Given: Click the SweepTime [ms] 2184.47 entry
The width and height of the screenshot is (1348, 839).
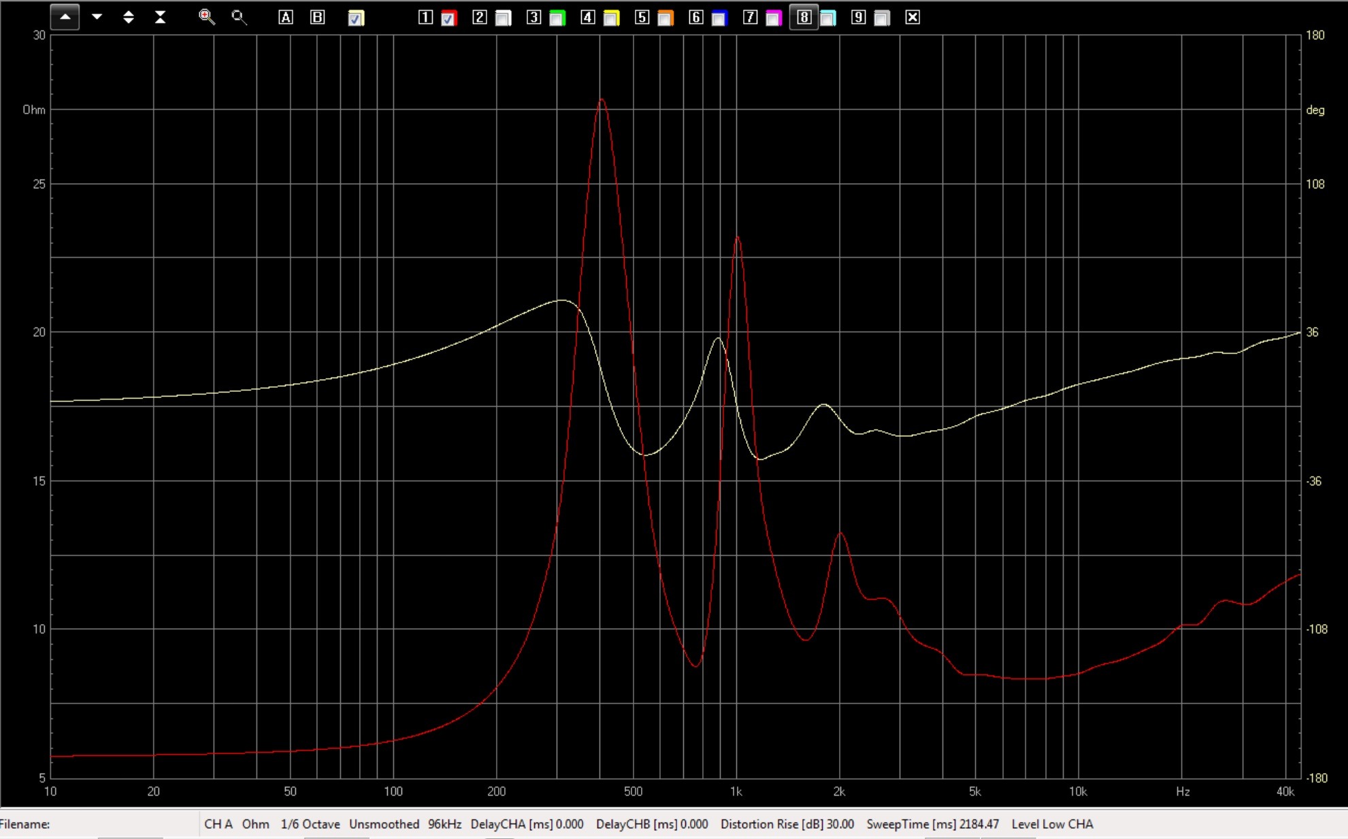Looking at the screenshot, I should point(933,824).
